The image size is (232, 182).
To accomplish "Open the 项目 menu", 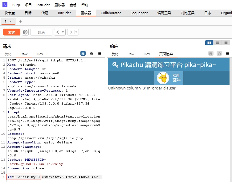I will 28,5.
